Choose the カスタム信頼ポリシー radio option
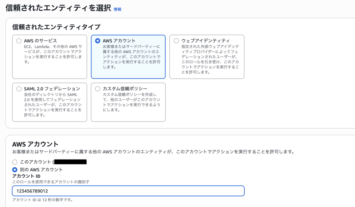 97,89
